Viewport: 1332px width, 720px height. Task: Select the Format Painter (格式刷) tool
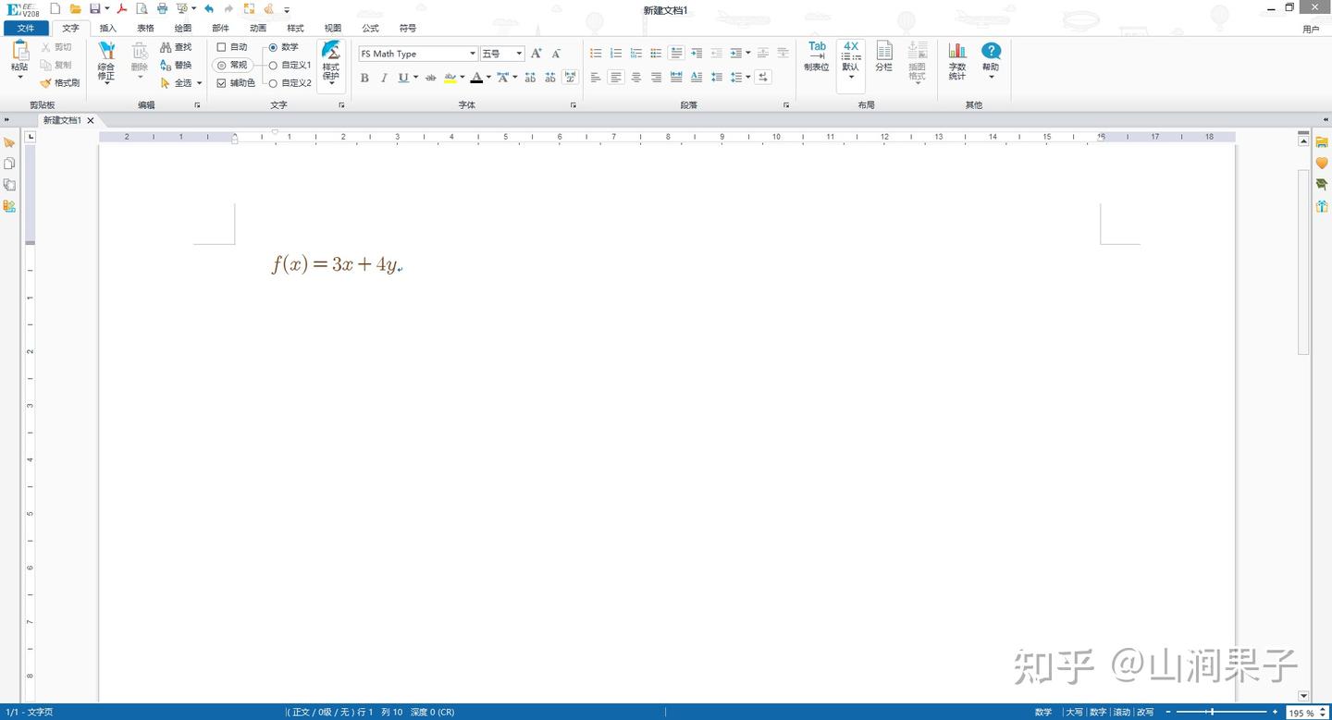[60, 83]
